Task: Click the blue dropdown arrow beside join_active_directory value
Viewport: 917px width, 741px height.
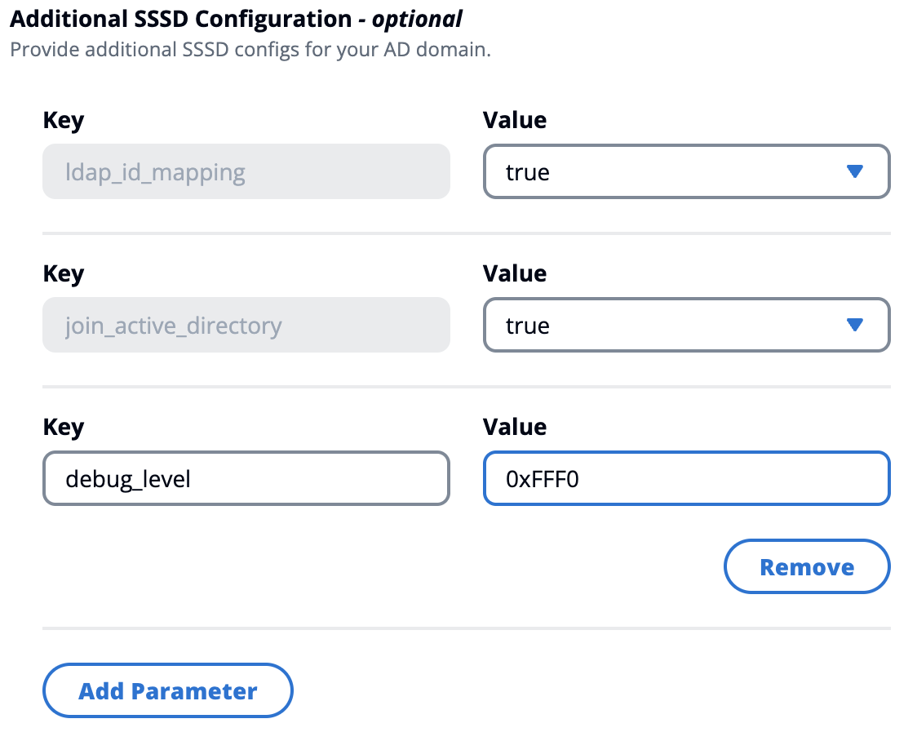Action: coord(854,325)
